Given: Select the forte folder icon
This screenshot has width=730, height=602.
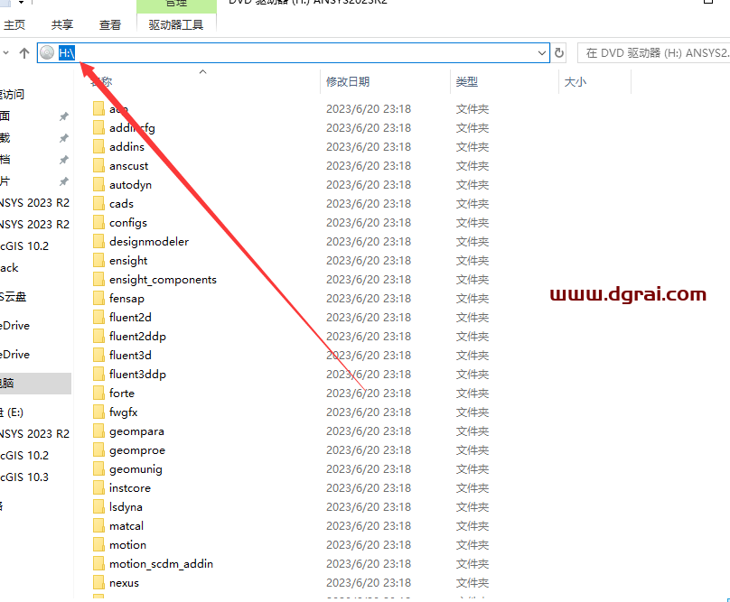Looking at the screenshot, I should [98, 394].
